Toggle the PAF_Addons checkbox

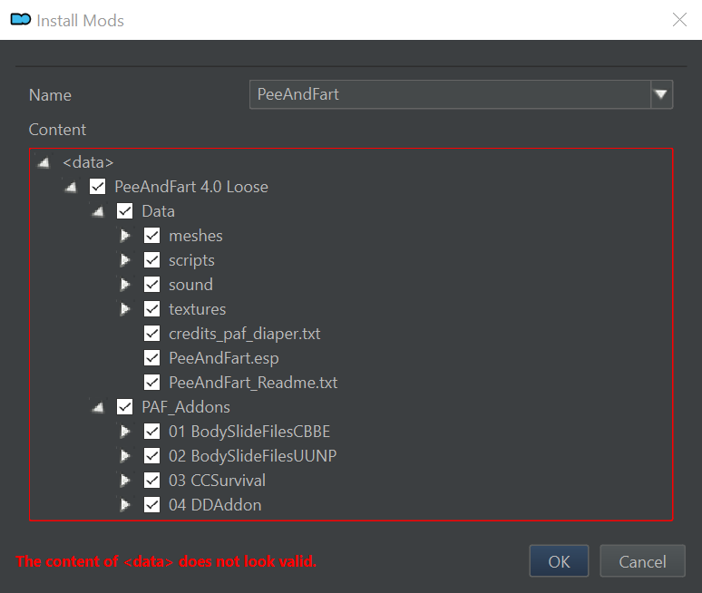click(124, 407)
